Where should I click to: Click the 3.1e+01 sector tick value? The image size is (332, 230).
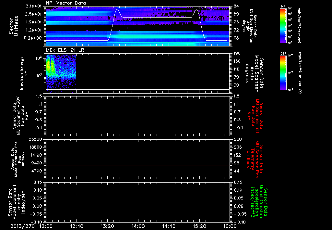coord(33,6)
